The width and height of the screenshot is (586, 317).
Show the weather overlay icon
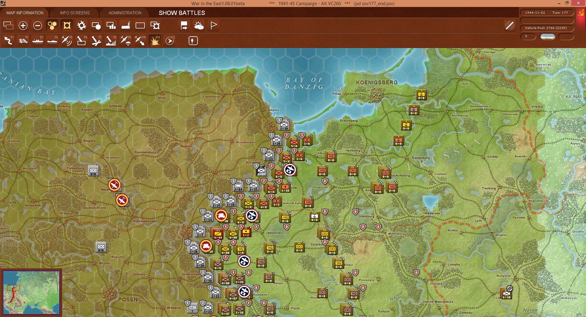(199, 26)
